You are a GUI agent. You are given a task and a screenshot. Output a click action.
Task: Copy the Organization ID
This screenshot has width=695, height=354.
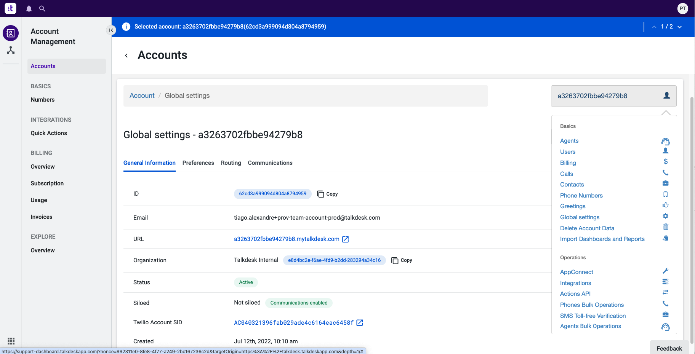[x=402, y=260]
